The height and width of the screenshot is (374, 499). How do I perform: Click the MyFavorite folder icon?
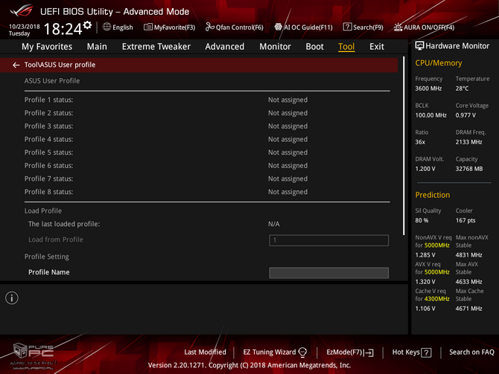coord(148,27)
